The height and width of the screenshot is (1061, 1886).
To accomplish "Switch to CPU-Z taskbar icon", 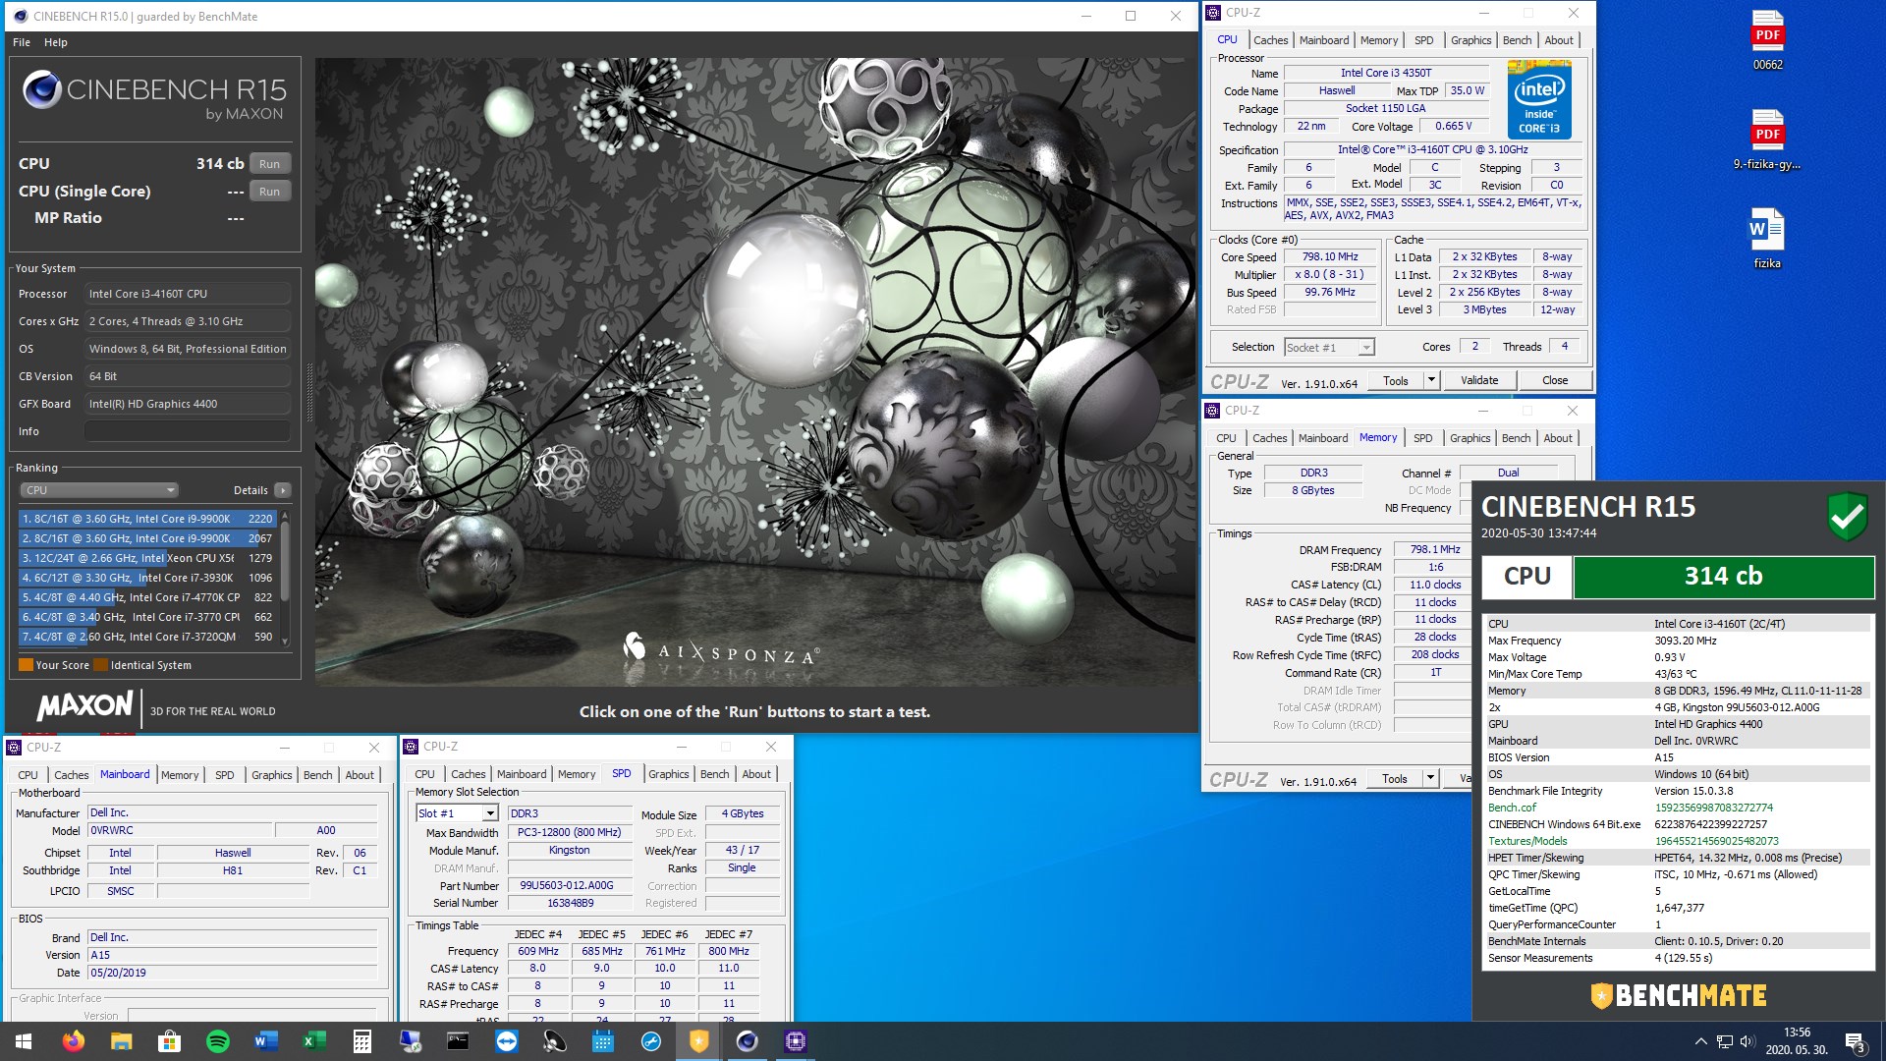I will tap(796, 1041).
